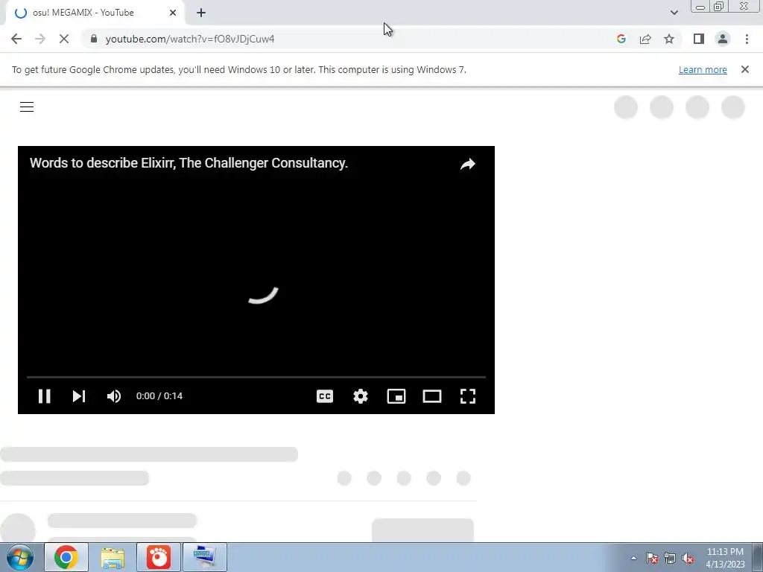Enable miniplayer mode
Image resolution: width=763 pixels, height=572 pixels.
(x=396, y=396)
